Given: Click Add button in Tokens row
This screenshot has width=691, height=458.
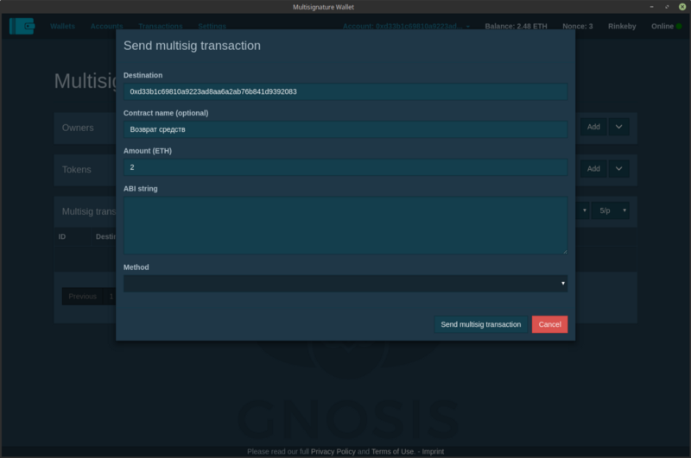Looking at the screenshot, I should [x=593, y=168].
